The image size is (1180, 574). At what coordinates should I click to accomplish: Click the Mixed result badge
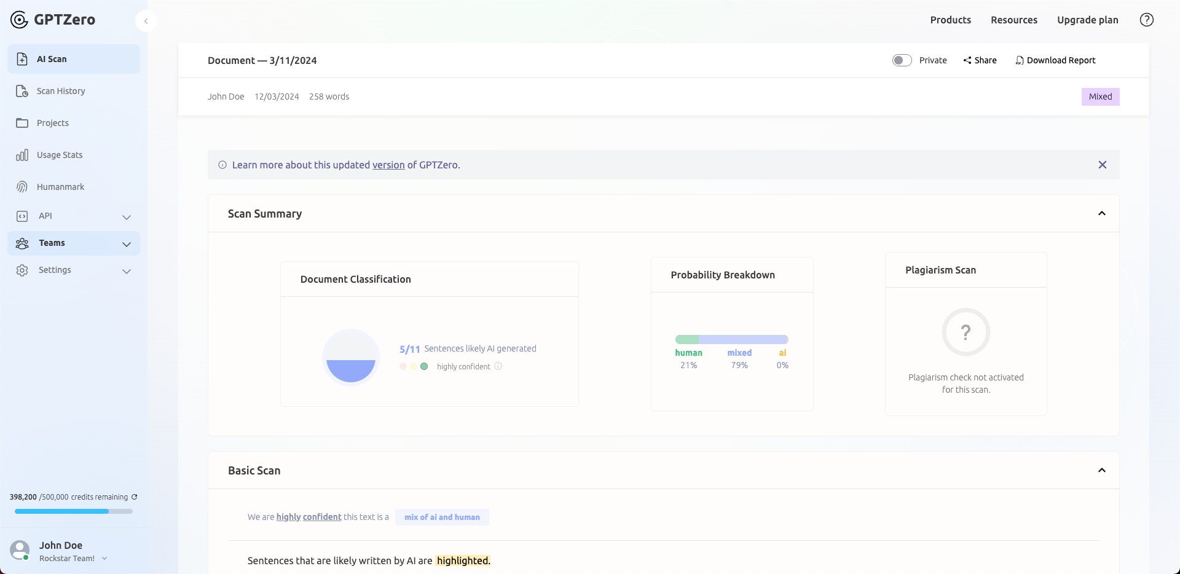click(1101, 96)
